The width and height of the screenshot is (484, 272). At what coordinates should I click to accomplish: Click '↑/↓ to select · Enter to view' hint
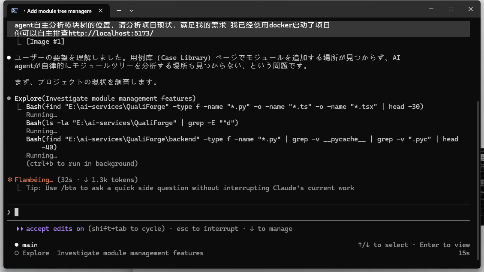click(x=414, y=245)
